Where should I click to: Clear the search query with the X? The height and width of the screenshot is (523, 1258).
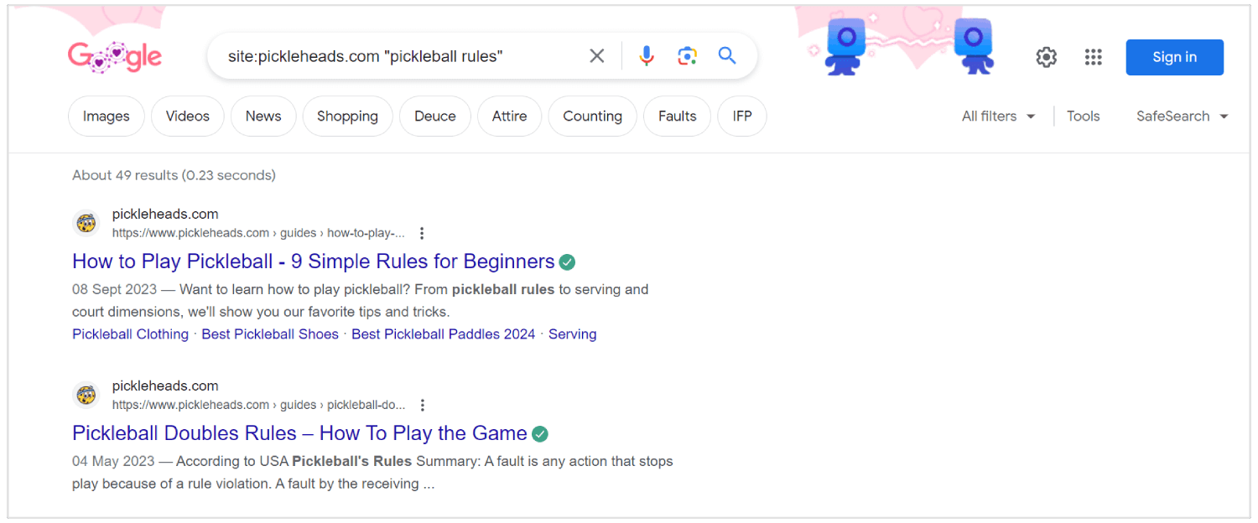point(596,55)
